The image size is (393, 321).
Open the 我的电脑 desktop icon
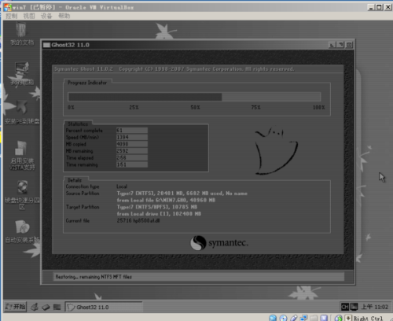pos(22,74)
